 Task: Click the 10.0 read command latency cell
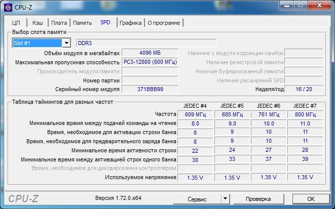tap(269, 123)
